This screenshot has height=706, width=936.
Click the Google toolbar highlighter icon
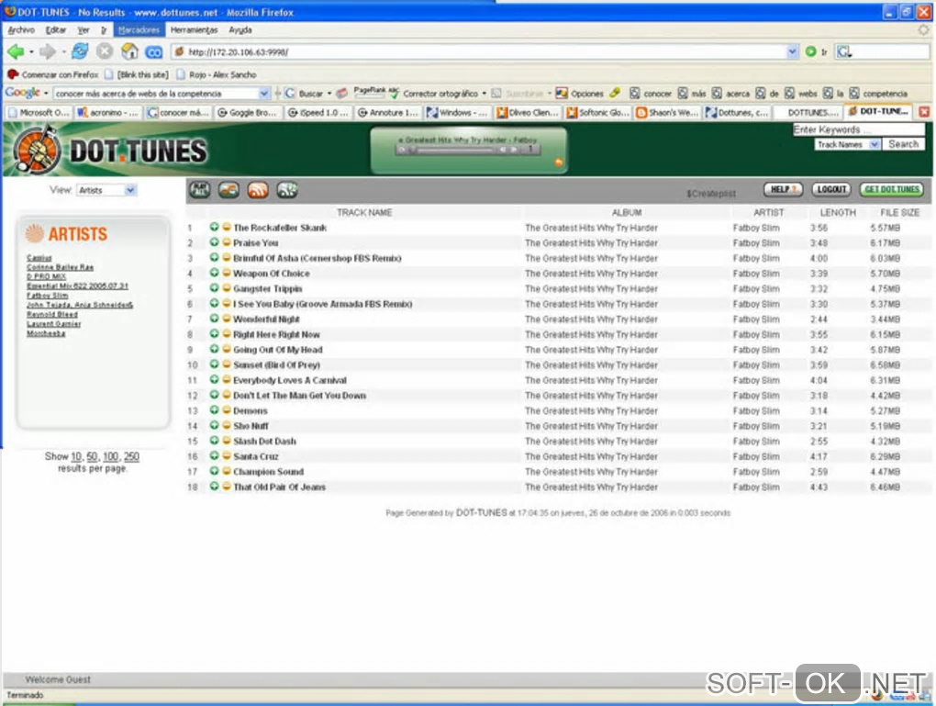pos(615,93)
